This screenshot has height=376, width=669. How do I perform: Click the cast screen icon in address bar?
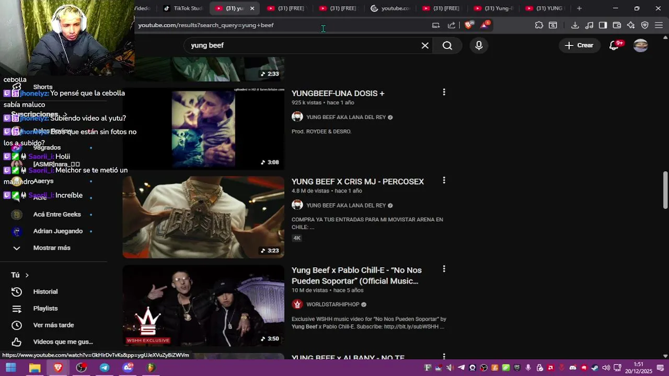point(436,25)
